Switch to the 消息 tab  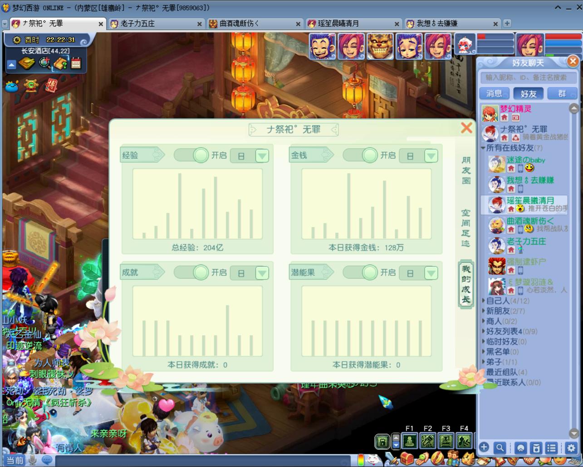495,93
